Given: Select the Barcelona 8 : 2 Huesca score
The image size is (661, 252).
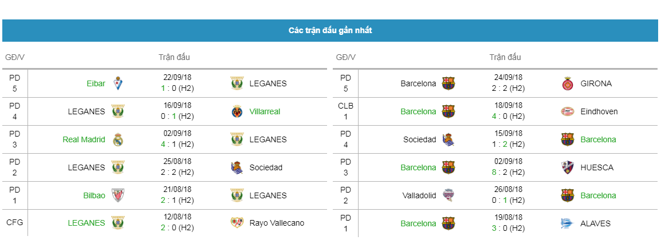Looking at the screenshot, I should [x=508, y=171].
